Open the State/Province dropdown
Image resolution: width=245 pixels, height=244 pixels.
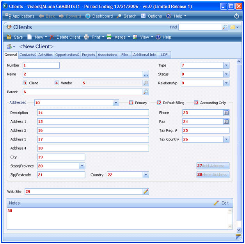click(82, 166)
